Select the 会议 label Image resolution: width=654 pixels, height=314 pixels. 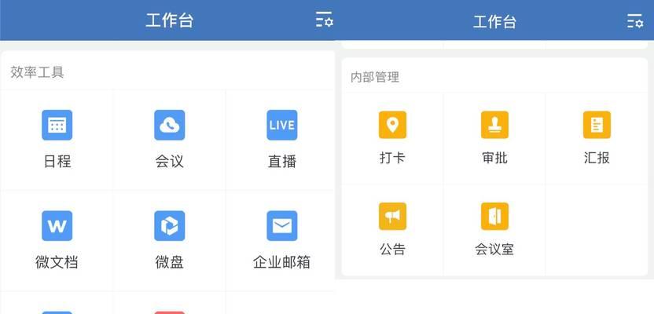pyautogui.click(x=169, y=161)
